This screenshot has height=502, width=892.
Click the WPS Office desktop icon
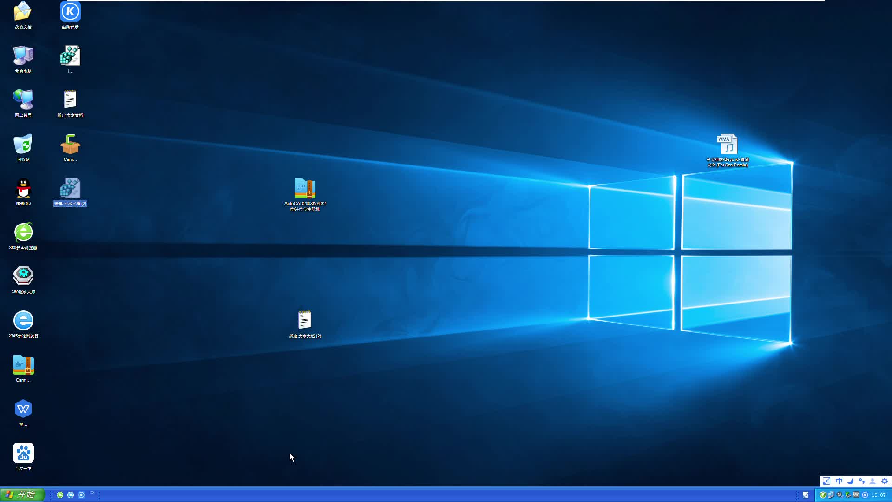23,409
